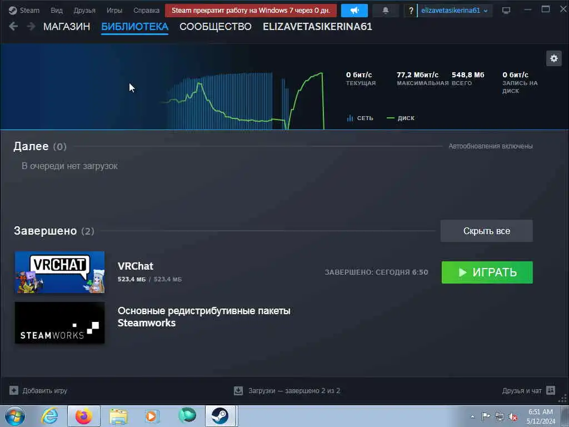The image size is (569, 427).
Task: Switch to Big Picture mode monitor icon
Action: (x=506, y=11)
